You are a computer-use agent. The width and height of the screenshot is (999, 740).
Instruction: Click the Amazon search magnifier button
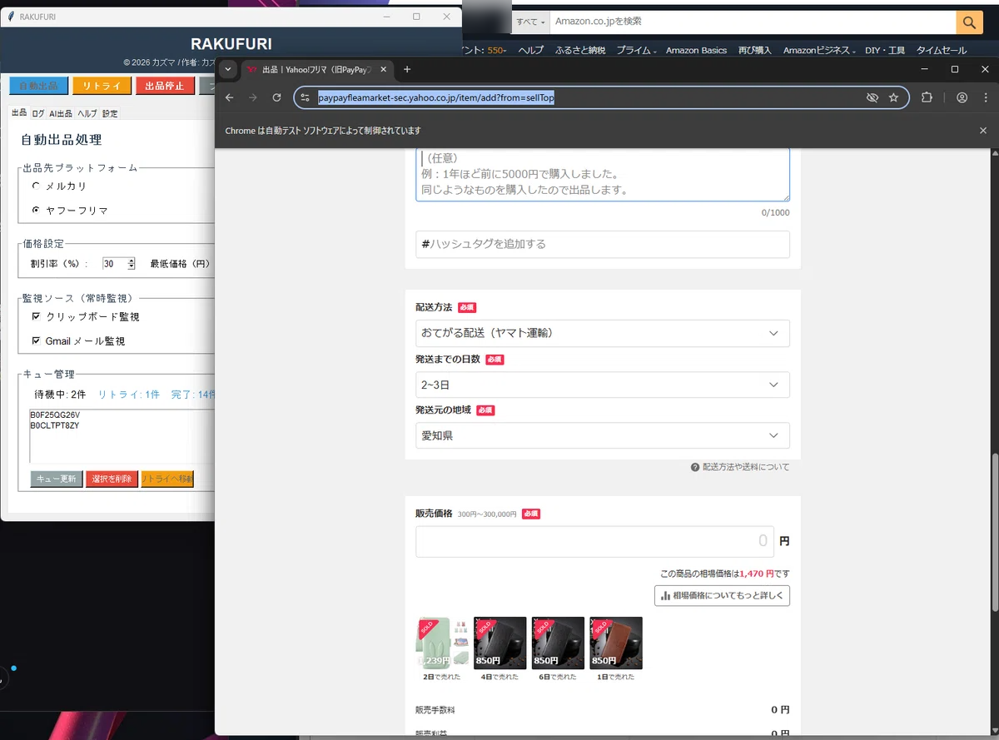tap(969, 22)
